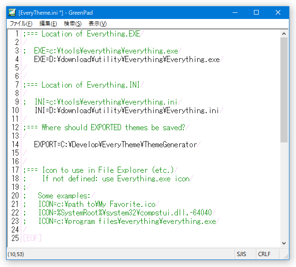
Task: Click the line ";=== Location of Everything.INI"
Action: coord(81,85)
